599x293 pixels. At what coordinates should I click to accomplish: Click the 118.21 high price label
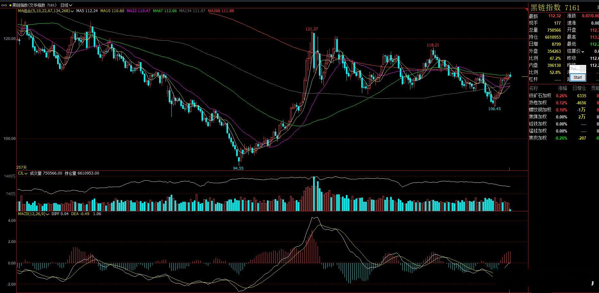point(433,45)
